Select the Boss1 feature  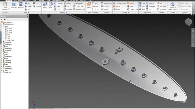click(x=5, y=71)
